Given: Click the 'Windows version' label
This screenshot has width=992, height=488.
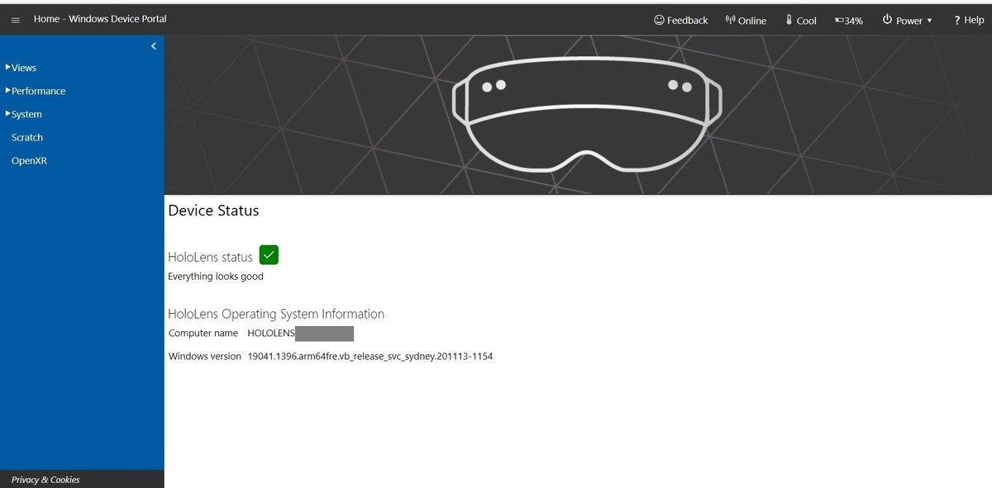Looking at the screenshot, I should click(x=205, y=357).
